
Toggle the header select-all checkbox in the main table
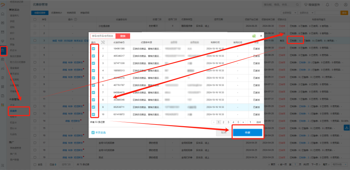coord(35,19)
